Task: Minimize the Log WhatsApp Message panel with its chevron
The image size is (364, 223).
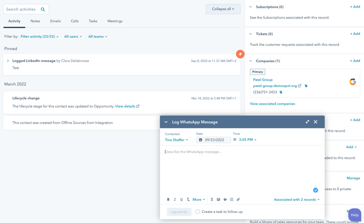Action: (166, 122)
